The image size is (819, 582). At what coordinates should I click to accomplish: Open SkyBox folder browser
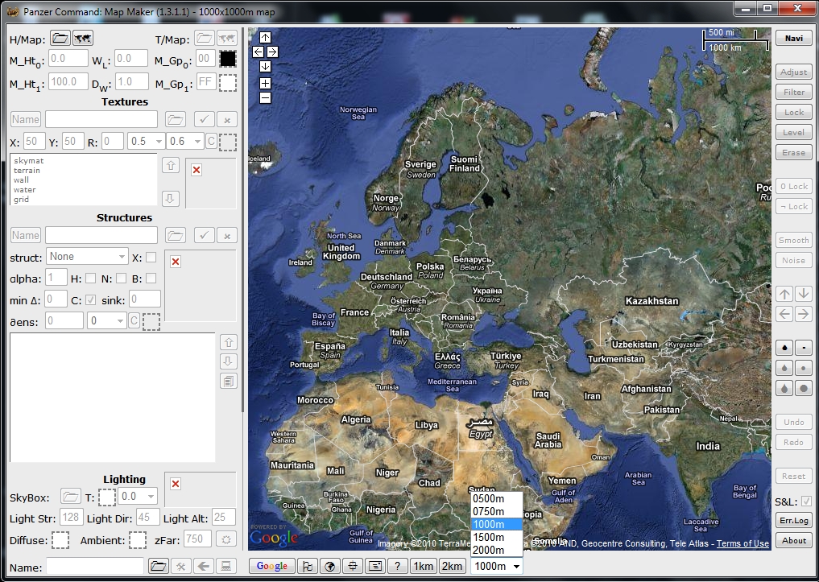pos(71,496)
